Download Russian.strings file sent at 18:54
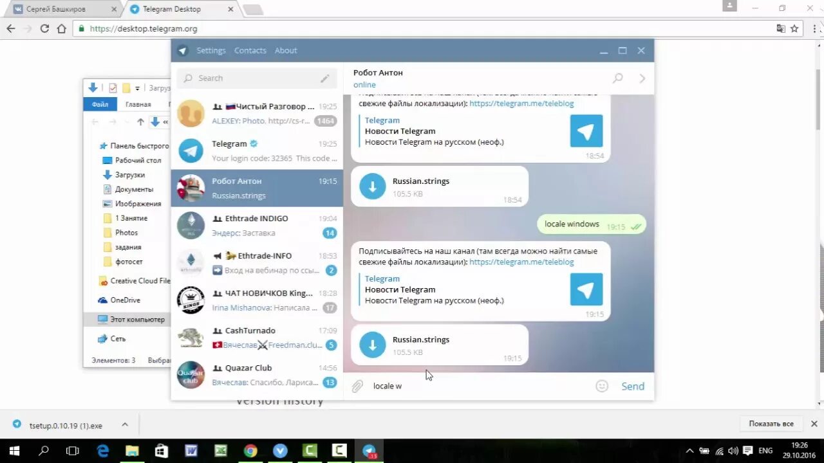This screenshot has width=824, height=463. coord(372,186)
